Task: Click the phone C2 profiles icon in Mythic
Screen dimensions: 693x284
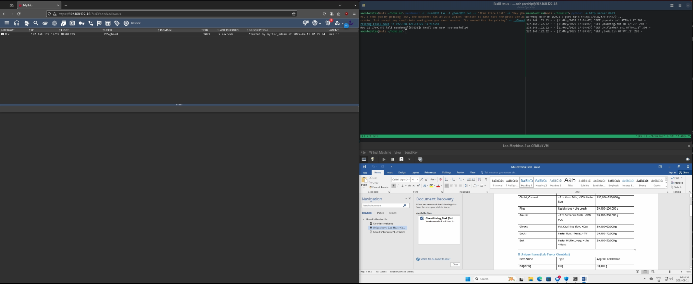Action: (91, 23)
